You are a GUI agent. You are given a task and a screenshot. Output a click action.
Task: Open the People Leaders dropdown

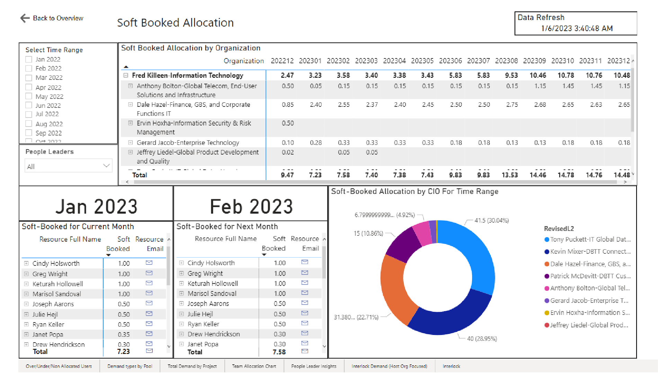pos(107,166)
